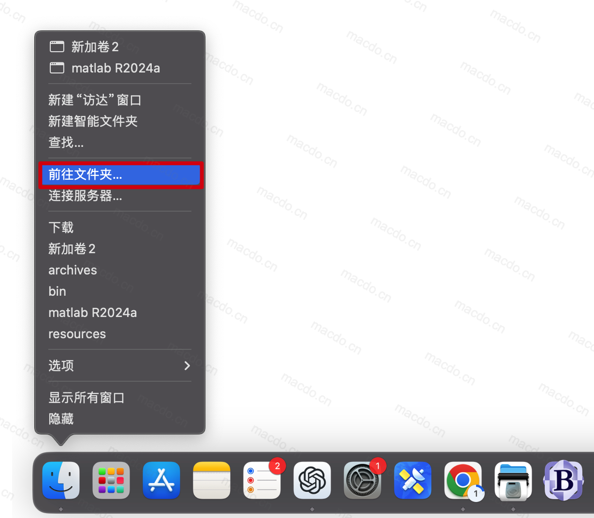The image size is (594, 518).
Task: Choose 连接服务器… from the menu
Action: coord(85,196)
